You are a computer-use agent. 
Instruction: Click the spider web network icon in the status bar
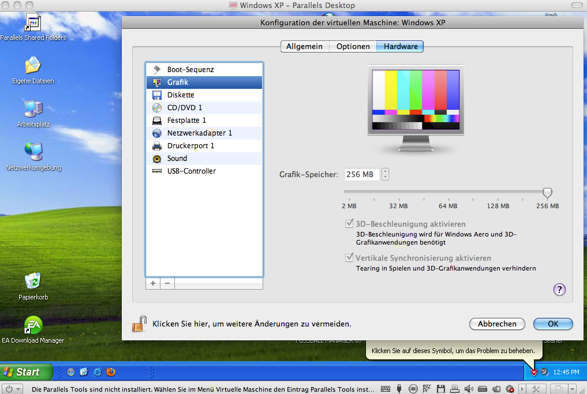point(427,389)
